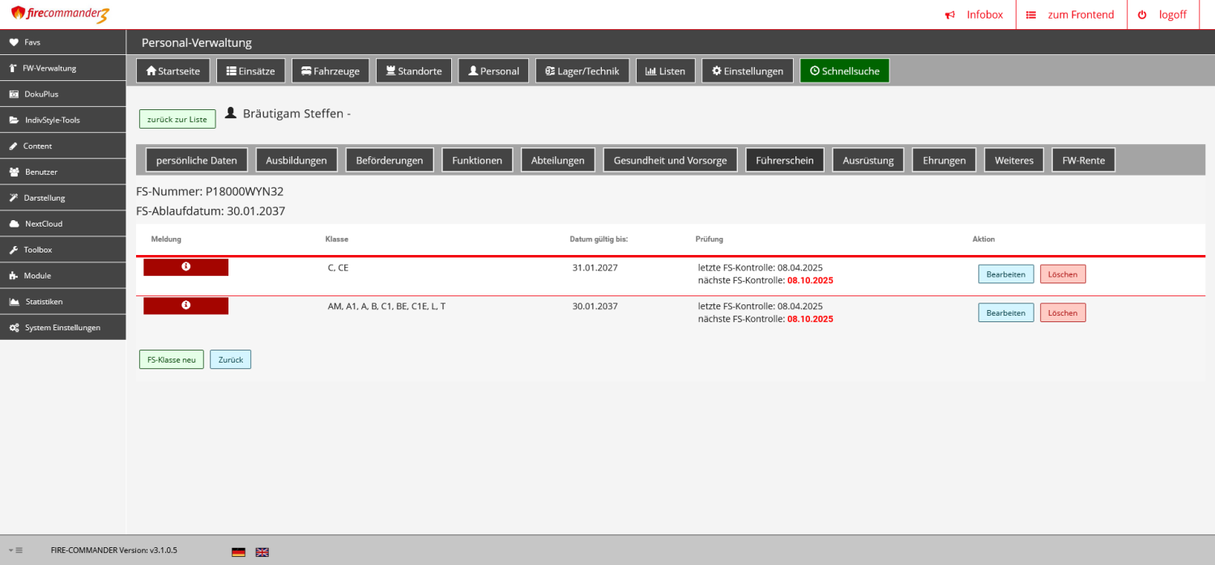Click the info icon in C, CE row

coord(186,266)
